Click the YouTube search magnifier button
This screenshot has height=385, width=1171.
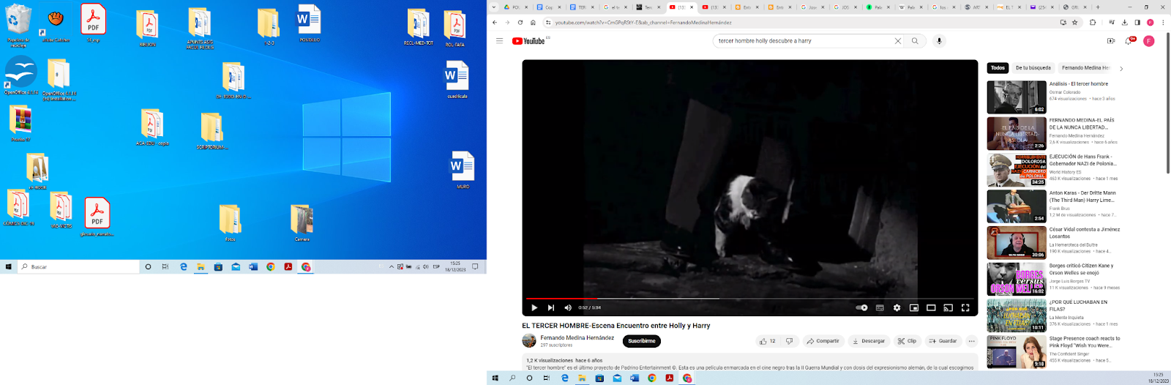[x=915, y=41]
